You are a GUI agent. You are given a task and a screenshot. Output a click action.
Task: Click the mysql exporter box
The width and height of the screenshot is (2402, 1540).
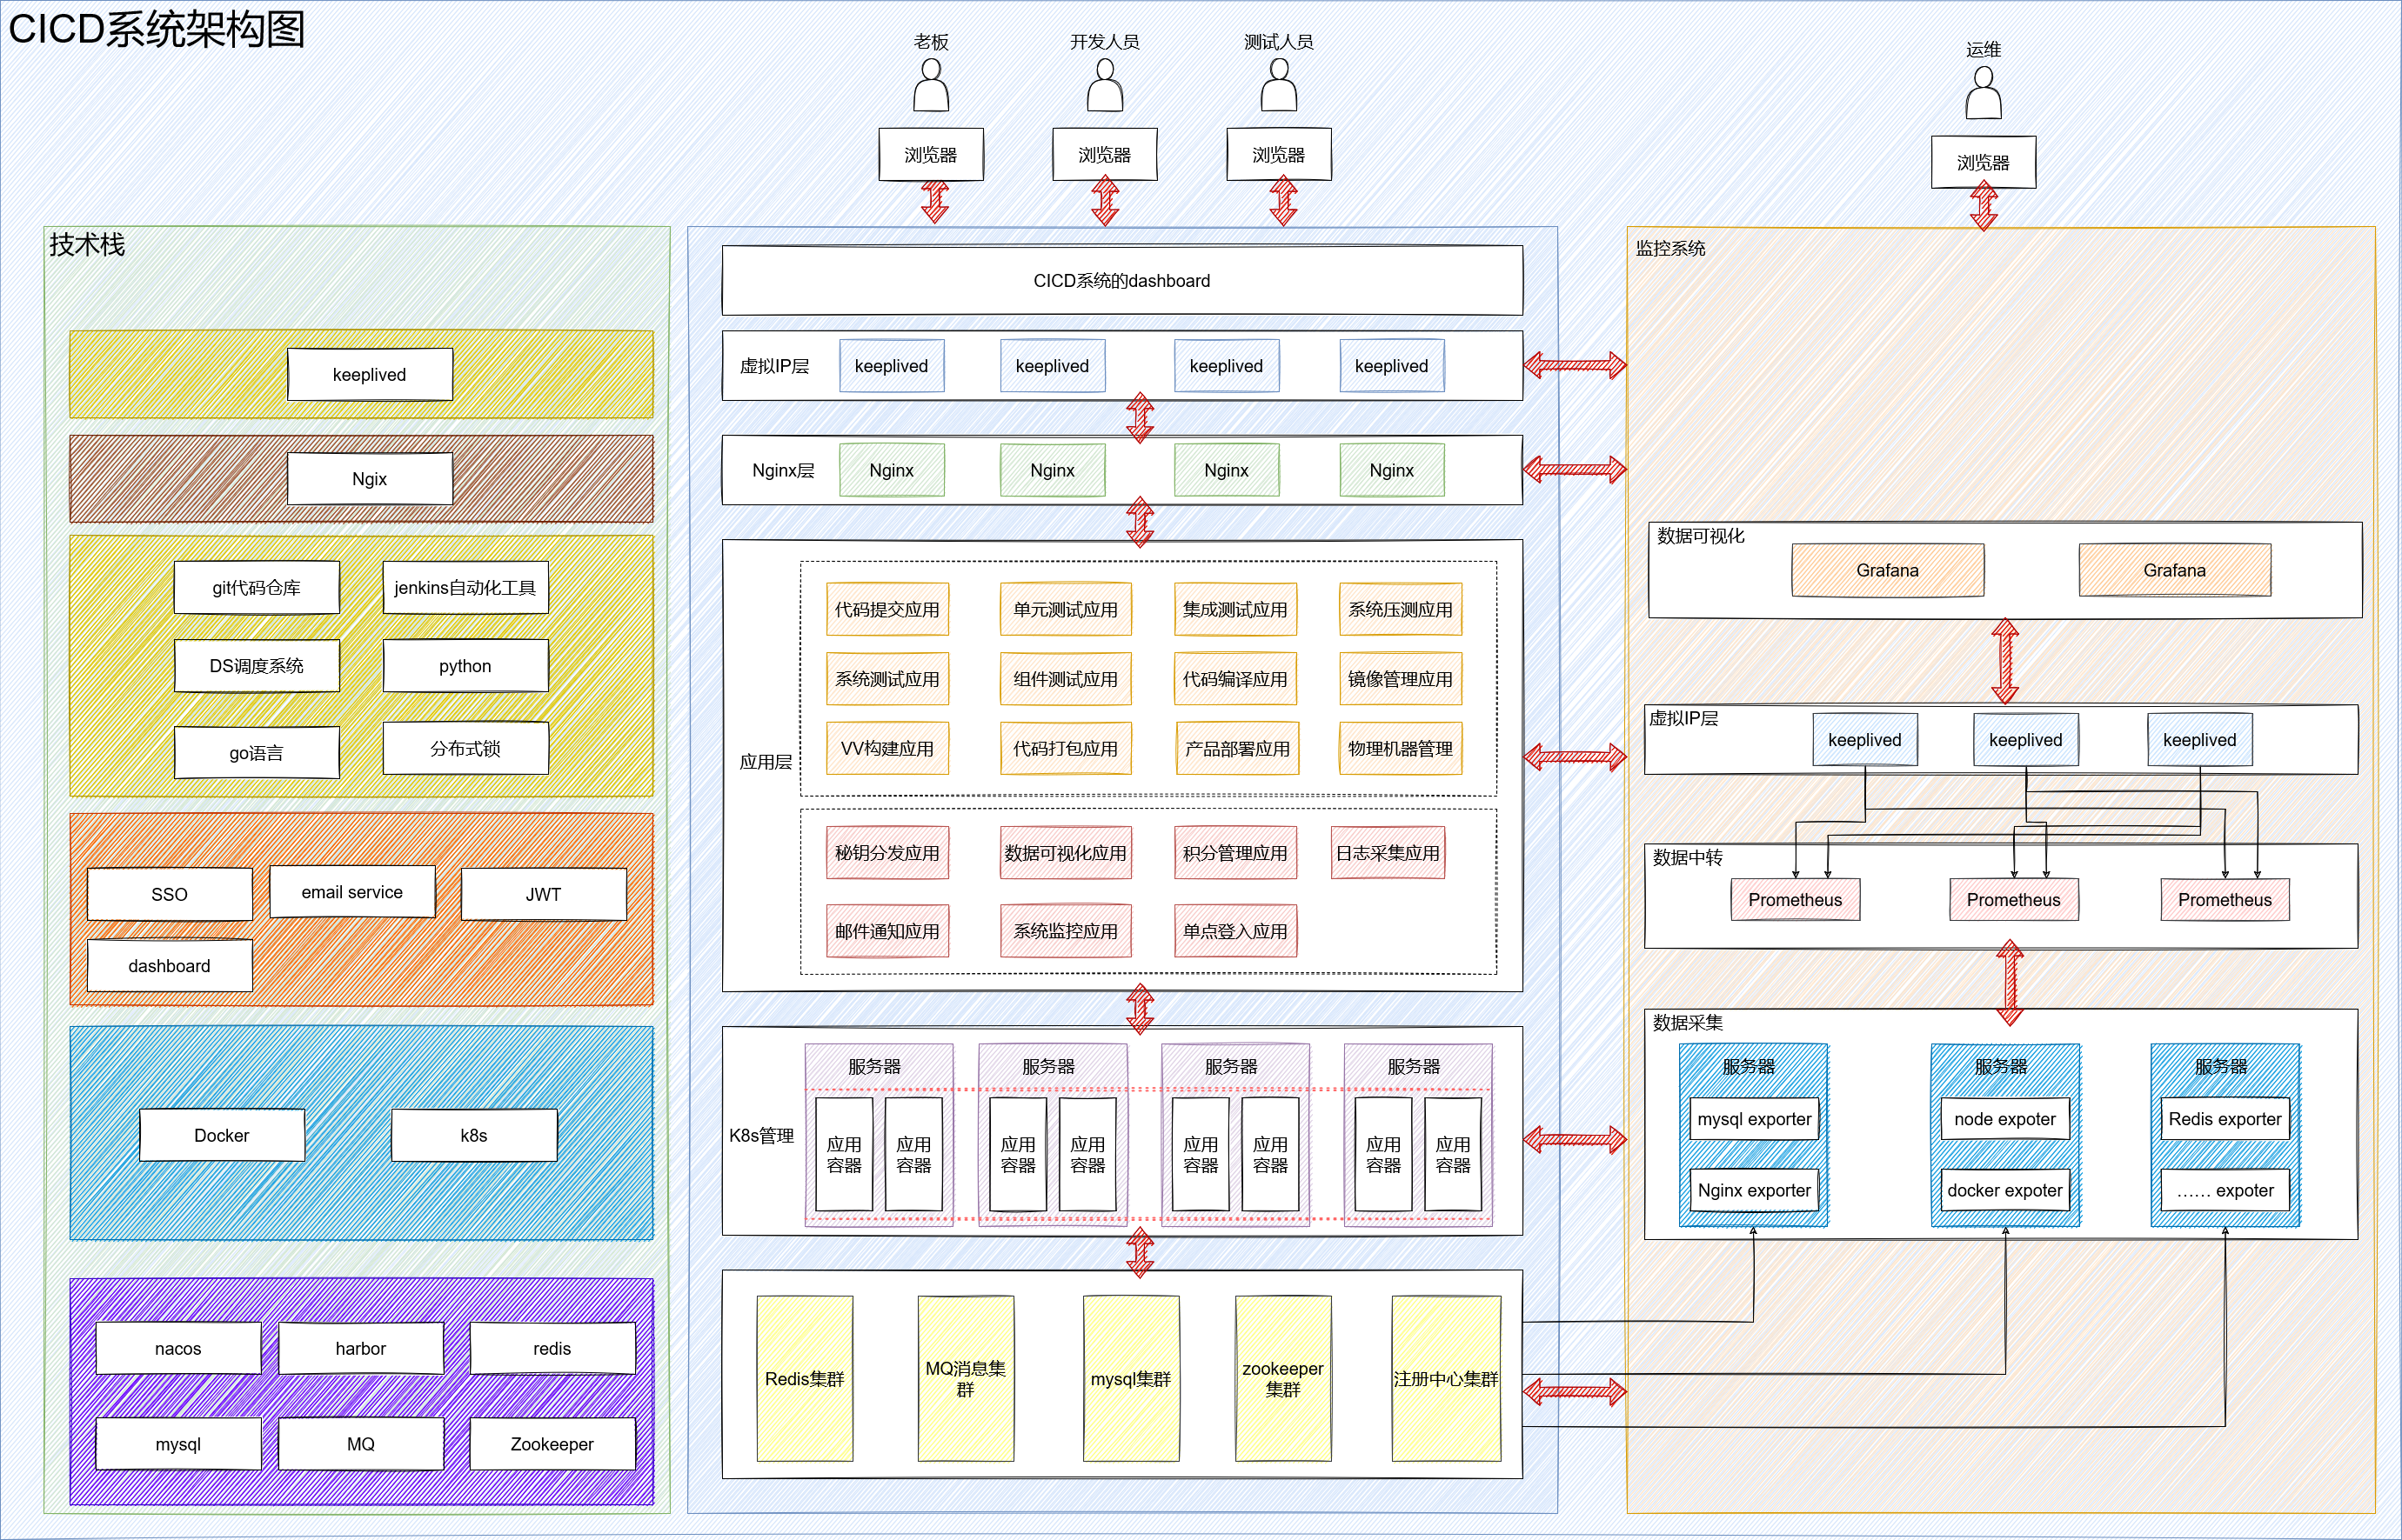point(1754,1119)
